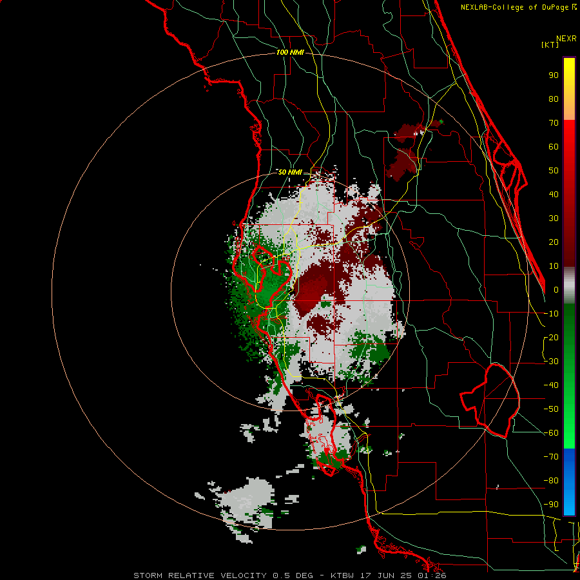The width and height of the screenshot is (580, 580).
Task: Click the 50 value on the velocity scale
Action: tap(554, 171)
